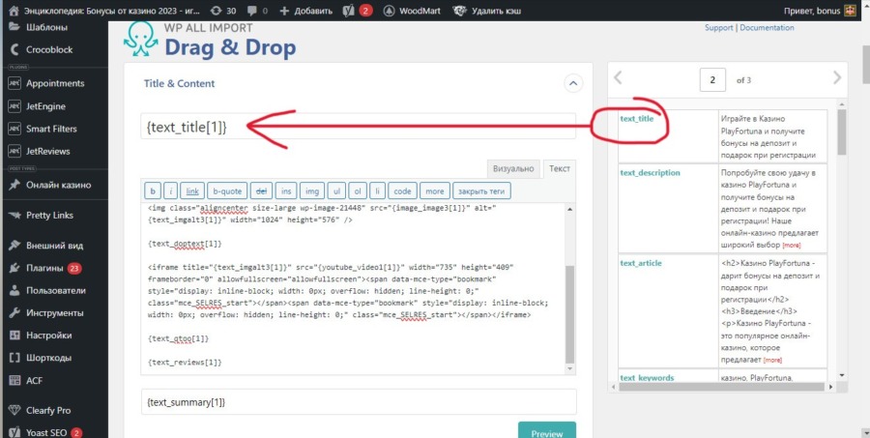
Task: Open the Documentation link
Action: [767, 28]
